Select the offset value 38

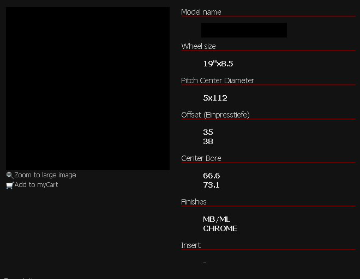(208, 141)
